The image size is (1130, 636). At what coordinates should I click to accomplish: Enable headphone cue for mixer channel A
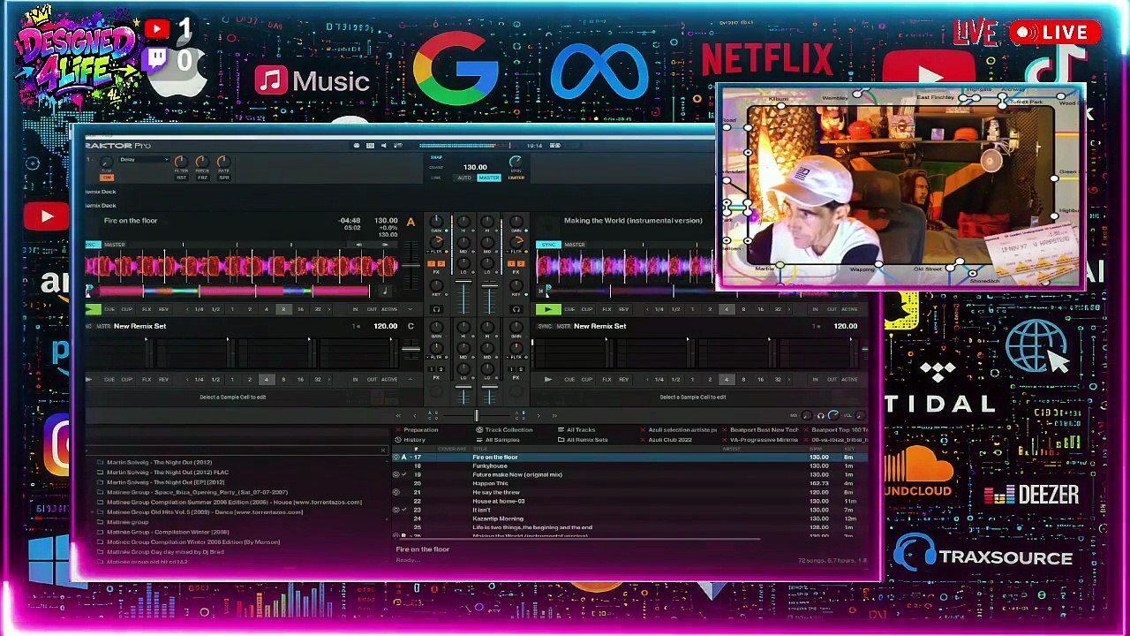pyautogui.click(x=436, y=309)
